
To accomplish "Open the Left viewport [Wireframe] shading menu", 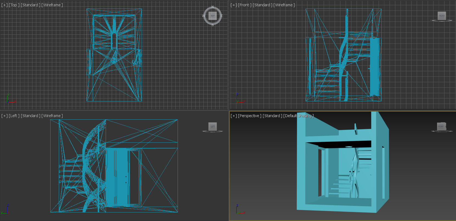I will [52, 116].
